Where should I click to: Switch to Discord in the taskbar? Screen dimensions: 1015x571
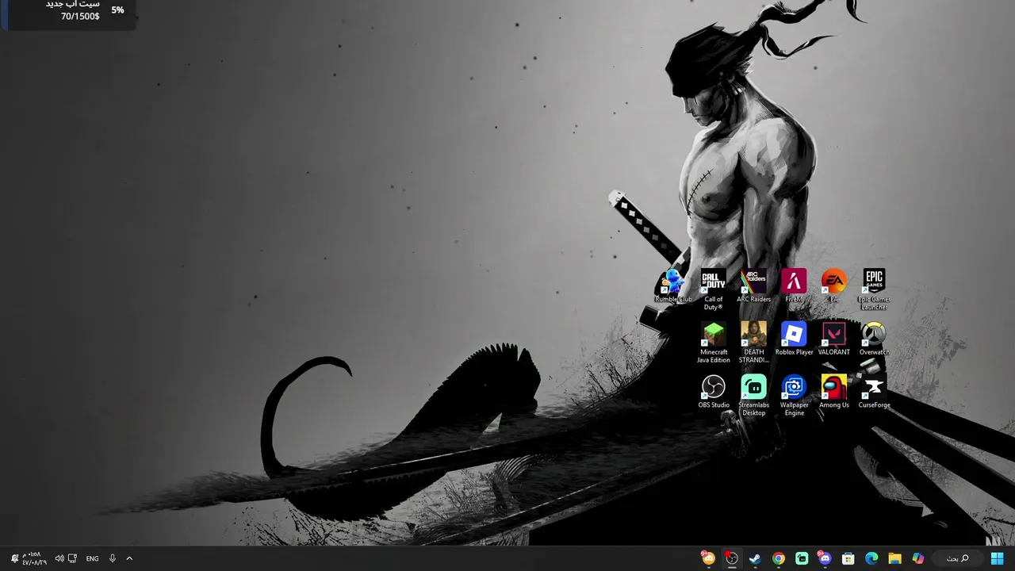tap(825, 558)
